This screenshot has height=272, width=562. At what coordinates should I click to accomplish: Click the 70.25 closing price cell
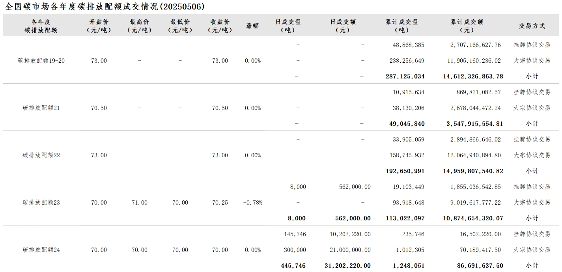[x=220, y=203]
